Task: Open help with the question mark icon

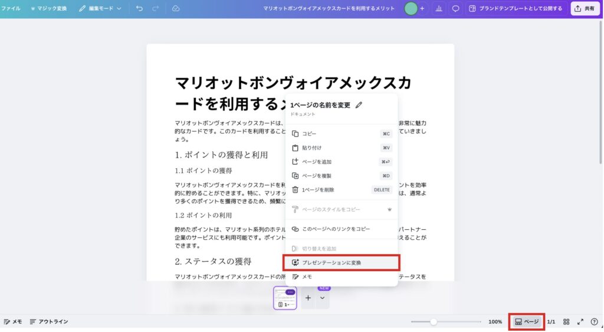Action: point(594,321)
